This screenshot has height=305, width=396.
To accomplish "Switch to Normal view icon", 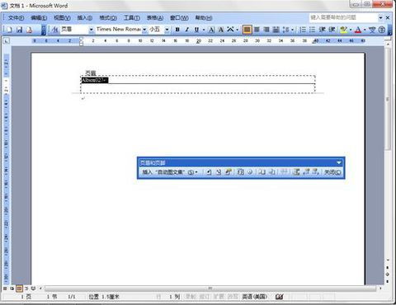I will click(x=5, y=289).
